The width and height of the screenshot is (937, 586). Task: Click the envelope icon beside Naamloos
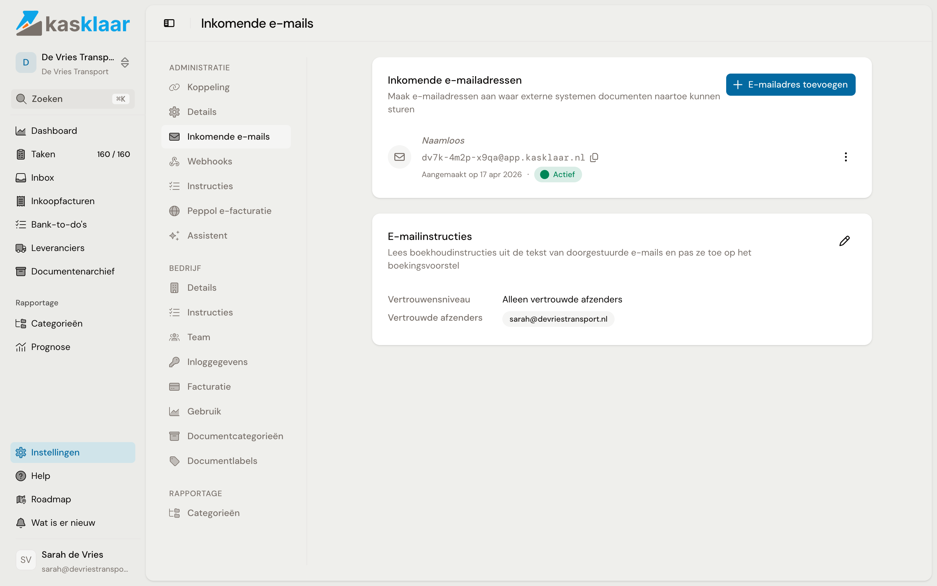pyautogui.click(x=400, y=157)
